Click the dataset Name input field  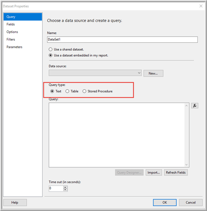pyautogui.click(x=122, y=40)
